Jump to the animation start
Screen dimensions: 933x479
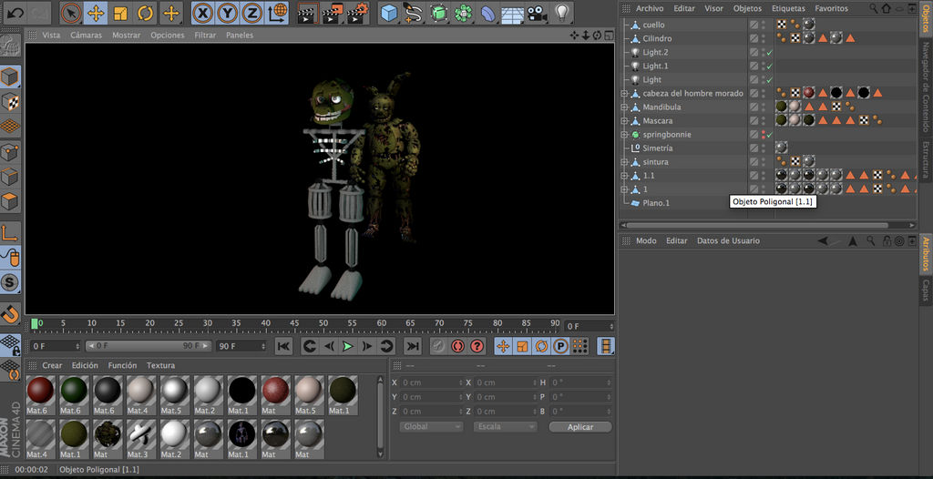tap(284, 346)
